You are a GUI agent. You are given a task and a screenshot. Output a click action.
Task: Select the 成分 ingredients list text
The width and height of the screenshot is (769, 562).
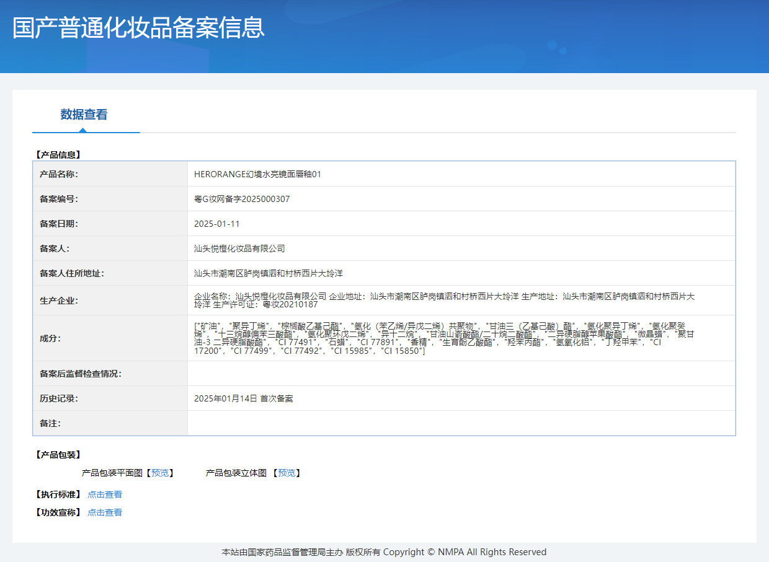(443, 338)
